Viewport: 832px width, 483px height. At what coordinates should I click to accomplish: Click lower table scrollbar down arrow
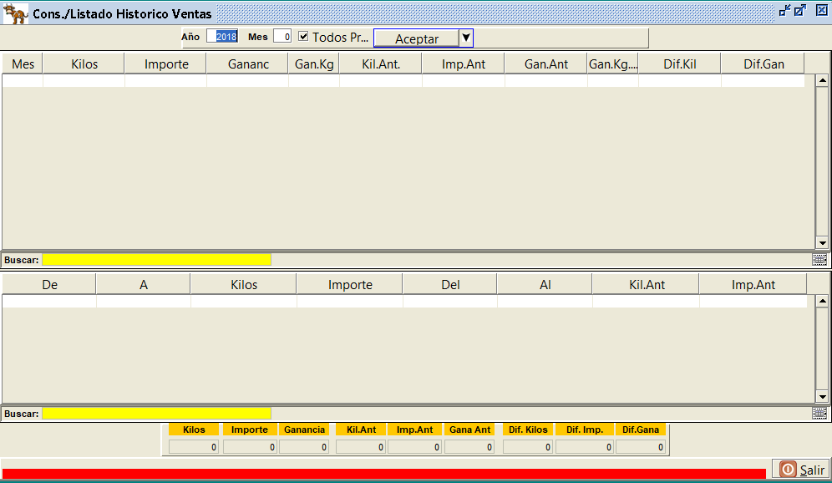tap(822, 396)
